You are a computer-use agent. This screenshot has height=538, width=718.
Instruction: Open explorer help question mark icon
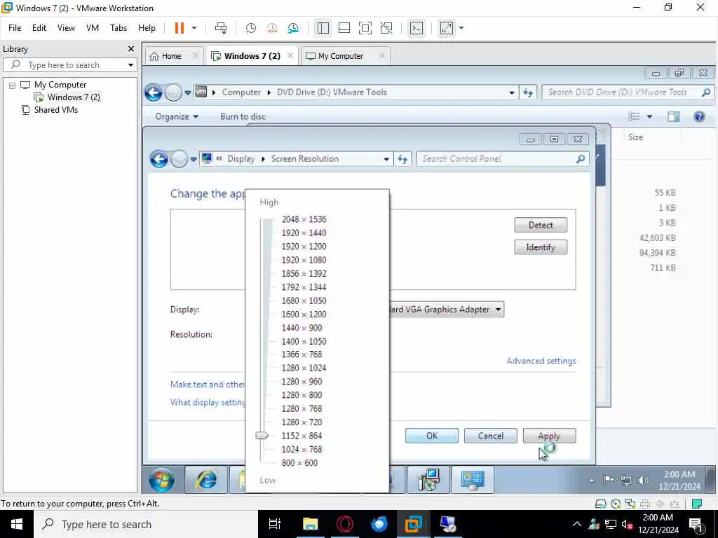[x=699, y=117]
